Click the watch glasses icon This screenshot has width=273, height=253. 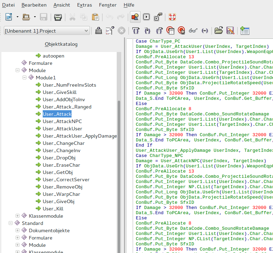pos(193,31)
